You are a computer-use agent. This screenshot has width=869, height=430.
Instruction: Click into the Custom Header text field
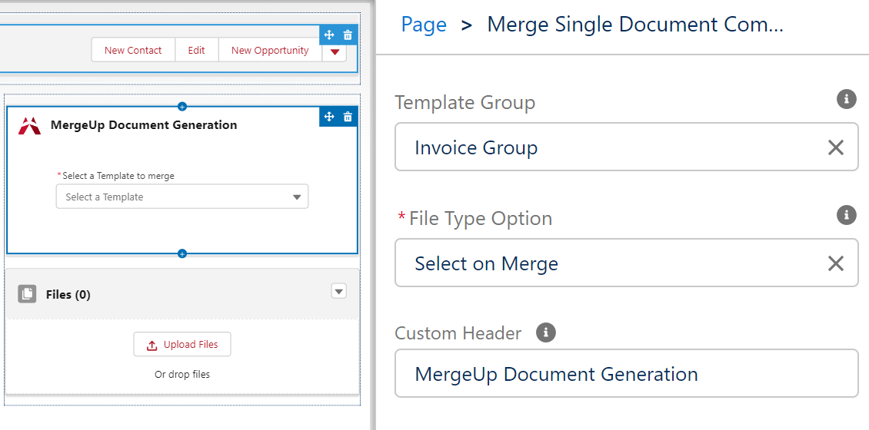click(x=626, y=373)
